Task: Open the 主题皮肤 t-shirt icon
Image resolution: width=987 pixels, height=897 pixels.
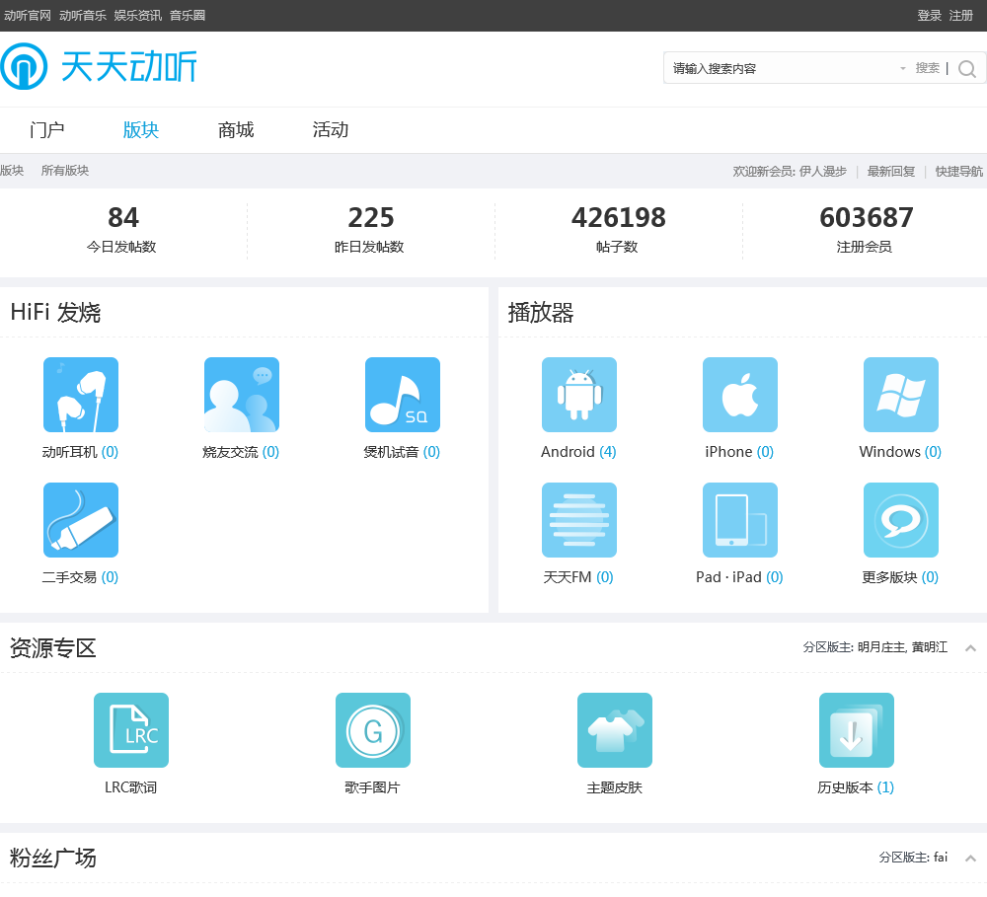Action: coord(614,730)
